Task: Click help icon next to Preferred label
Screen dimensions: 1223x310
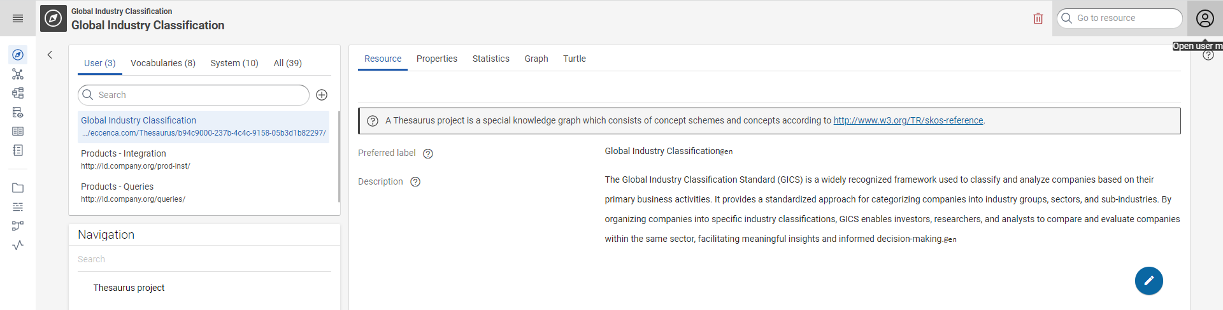Action: click(x=428, y=153)
